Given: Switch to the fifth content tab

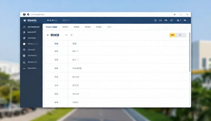Looking at the screenshot, I should 99,27.
